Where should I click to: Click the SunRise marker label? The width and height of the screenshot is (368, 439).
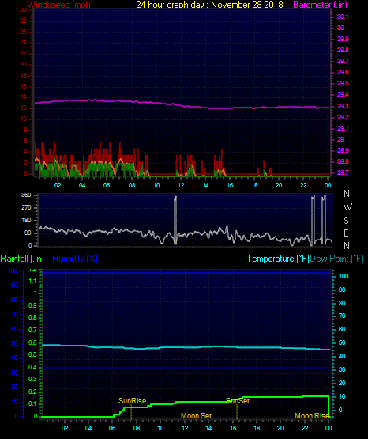[132, 401]
